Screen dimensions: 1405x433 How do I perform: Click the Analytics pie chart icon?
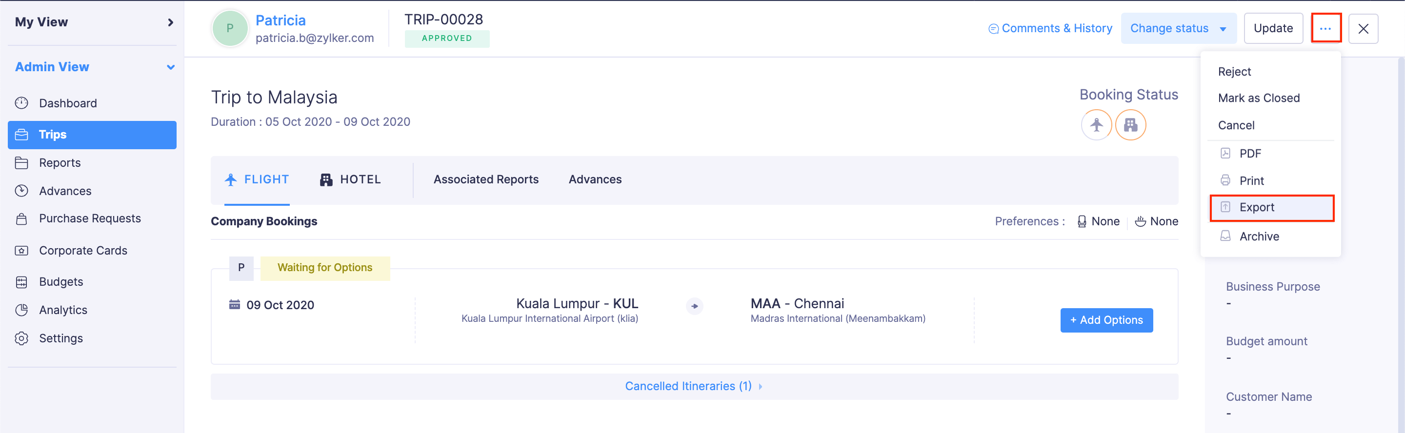point(22,310)
